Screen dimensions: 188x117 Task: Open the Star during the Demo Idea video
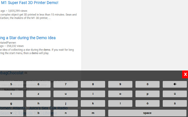click(x=28, y=38)
